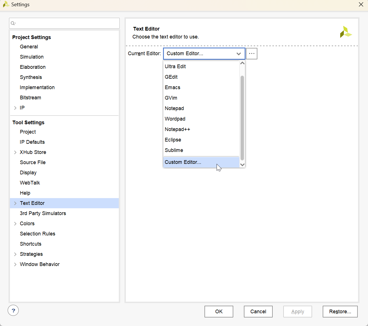Select Custom Editor... in the dropdown list

(x=201, y=162)
